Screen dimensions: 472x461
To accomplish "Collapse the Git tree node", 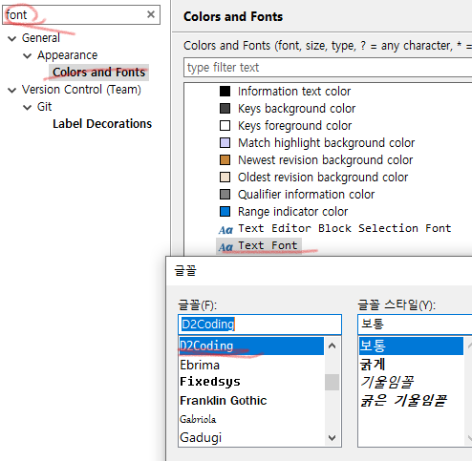I will point(28,108).
